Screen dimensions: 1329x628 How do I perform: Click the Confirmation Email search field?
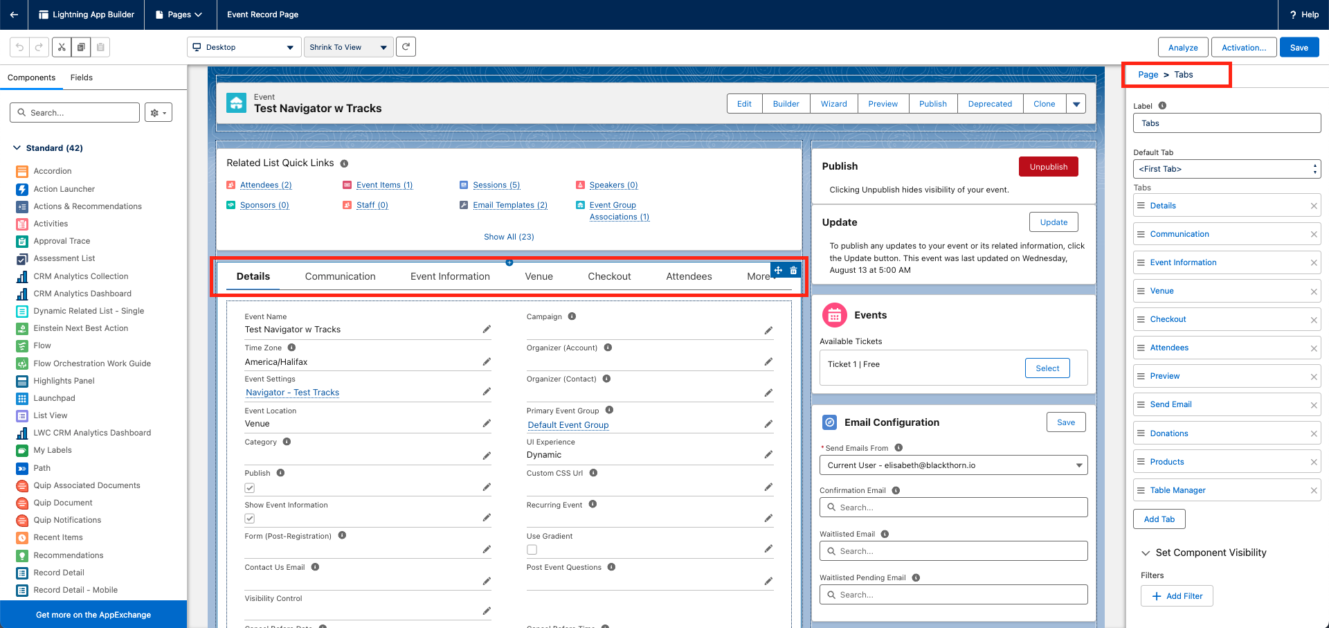[x=953, y=508]
